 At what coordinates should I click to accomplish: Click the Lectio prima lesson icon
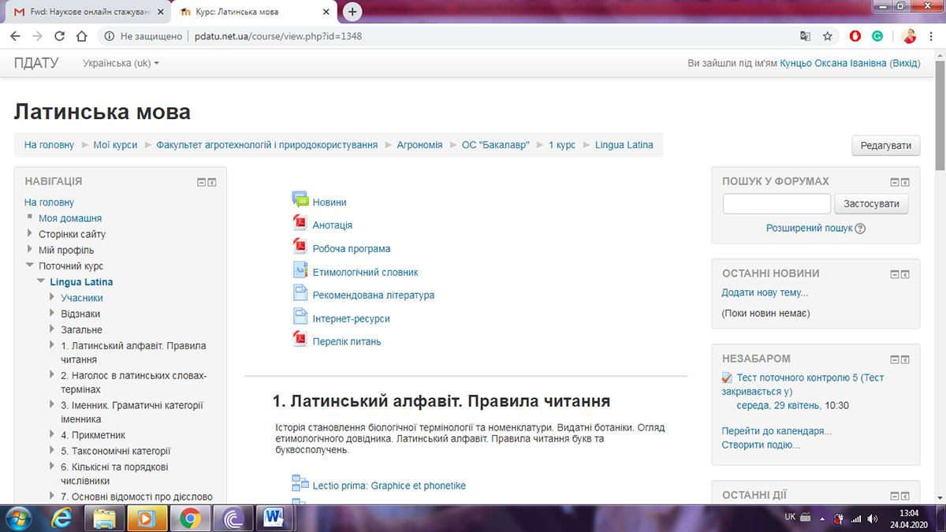(x=300, y=484)
